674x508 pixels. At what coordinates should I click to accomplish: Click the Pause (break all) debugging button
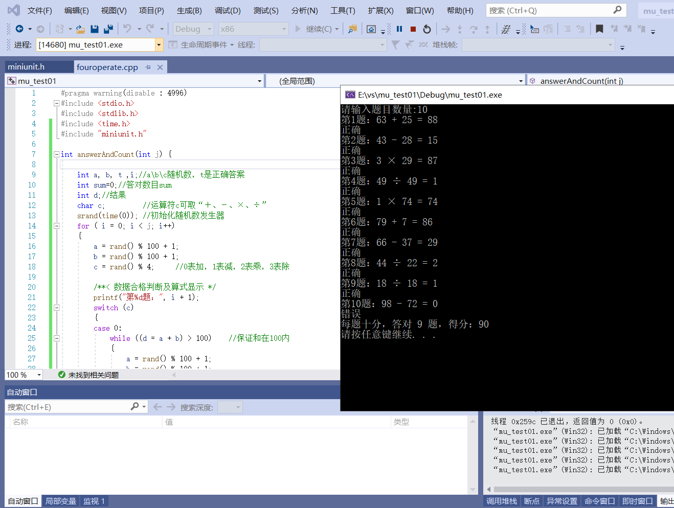click(399, 29)
